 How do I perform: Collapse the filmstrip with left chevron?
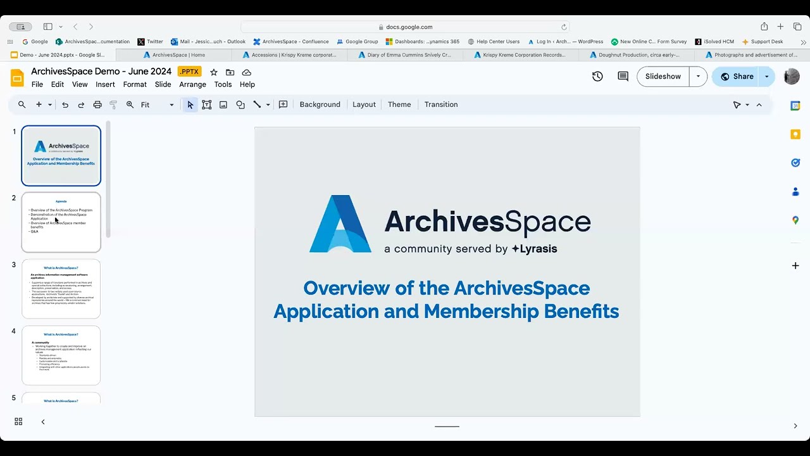43,422
